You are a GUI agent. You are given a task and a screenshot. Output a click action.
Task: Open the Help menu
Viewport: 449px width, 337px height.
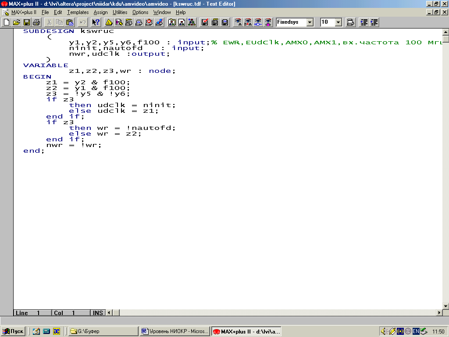pos(181,12)
